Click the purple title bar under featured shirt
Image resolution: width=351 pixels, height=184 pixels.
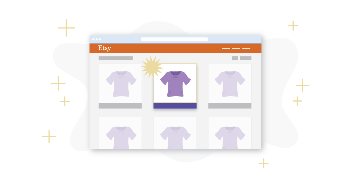(175, 106)
